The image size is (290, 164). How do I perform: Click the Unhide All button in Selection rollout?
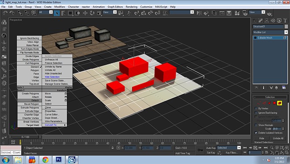pos(278,138)
